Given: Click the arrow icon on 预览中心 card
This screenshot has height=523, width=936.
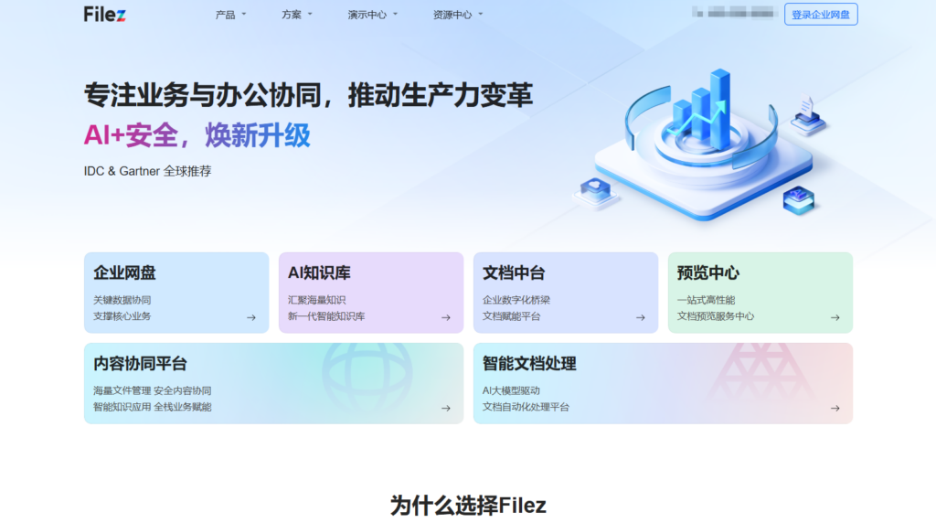Looking at the screenshot, I should 835,317.
